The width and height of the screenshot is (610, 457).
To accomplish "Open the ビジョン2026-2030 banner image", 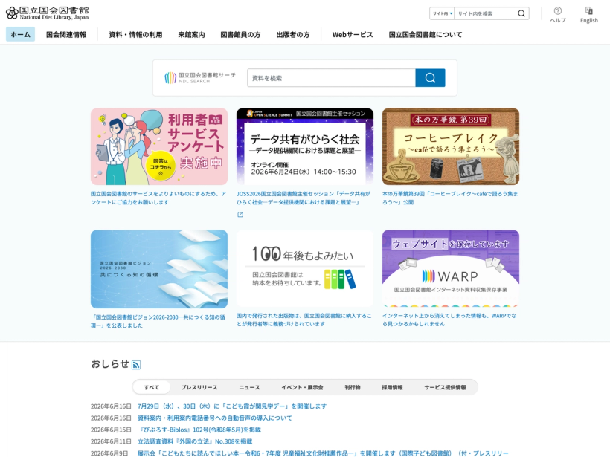I will click(x=159, y=269).
